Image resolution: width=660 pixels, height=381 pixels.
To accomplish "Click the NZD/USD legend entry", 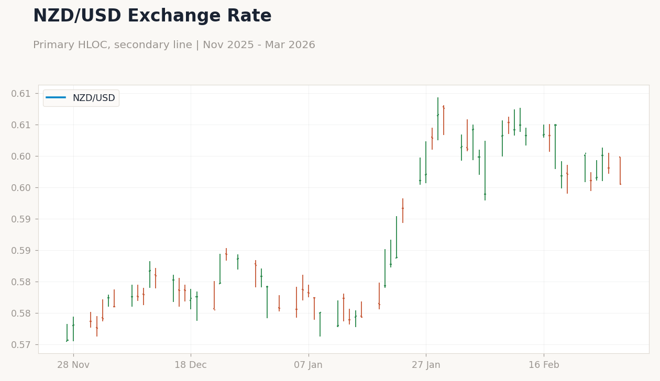I will 81,98.
